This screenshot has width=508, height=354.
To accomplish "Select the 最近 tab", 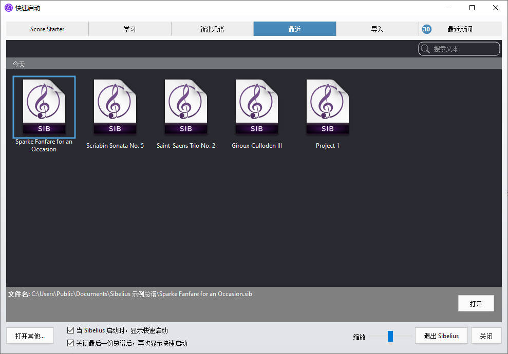I will click(x=294, y=29).
